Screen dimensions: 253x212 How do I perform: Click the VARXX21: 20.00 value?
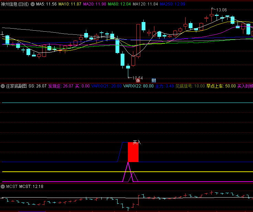106,86
